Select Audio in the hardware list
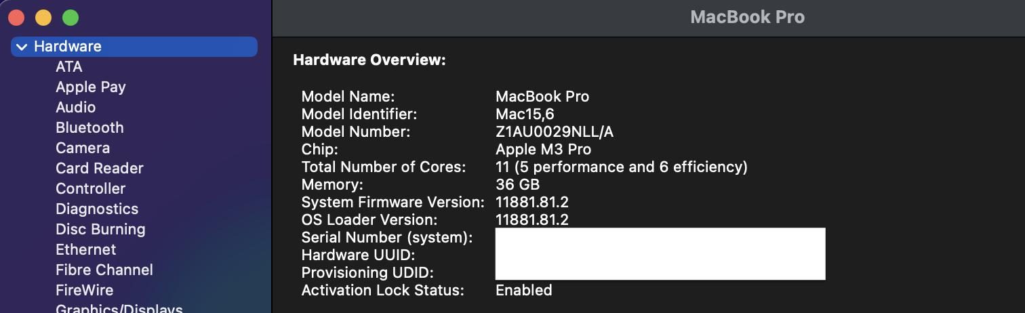Image resolution: width=1025 pixels, height=313 pixels. click(x=76, y=107)
